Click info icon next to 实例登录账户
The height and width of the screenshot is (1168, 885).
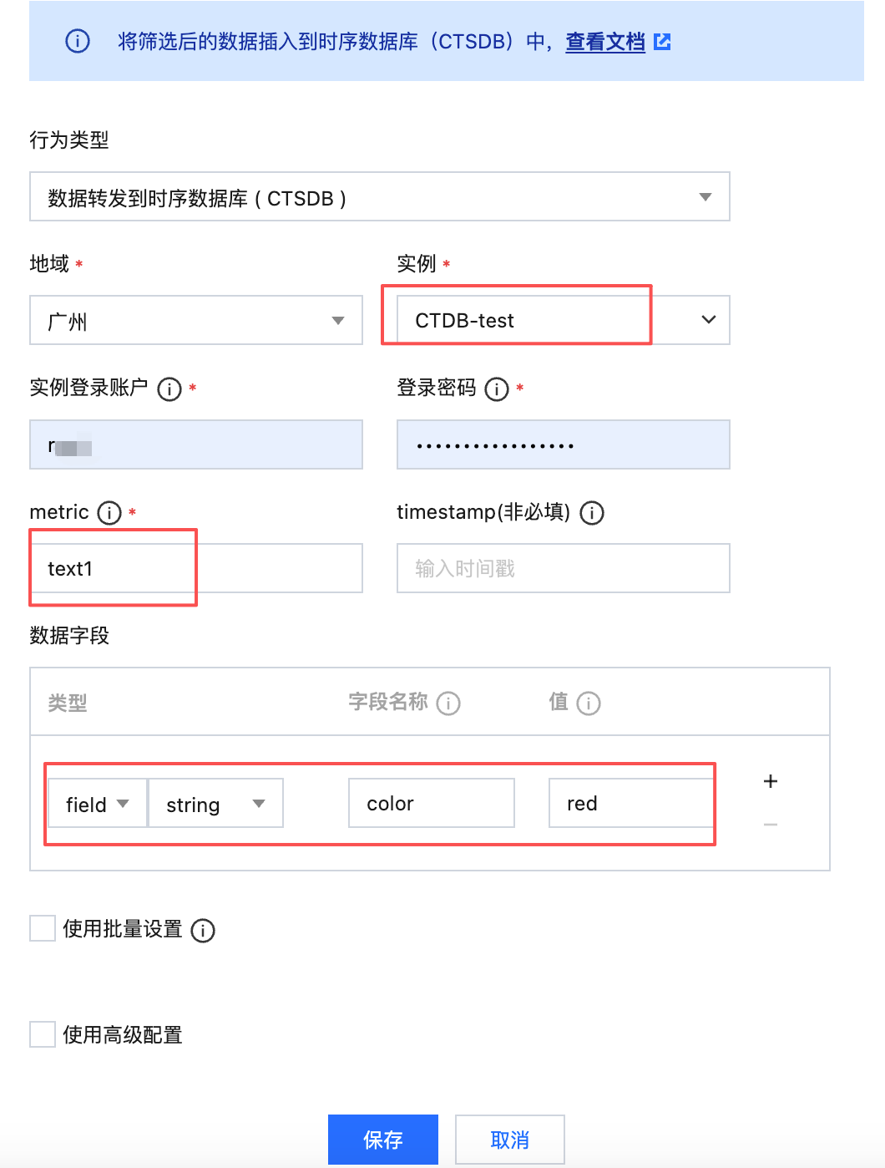pos(169,389)
